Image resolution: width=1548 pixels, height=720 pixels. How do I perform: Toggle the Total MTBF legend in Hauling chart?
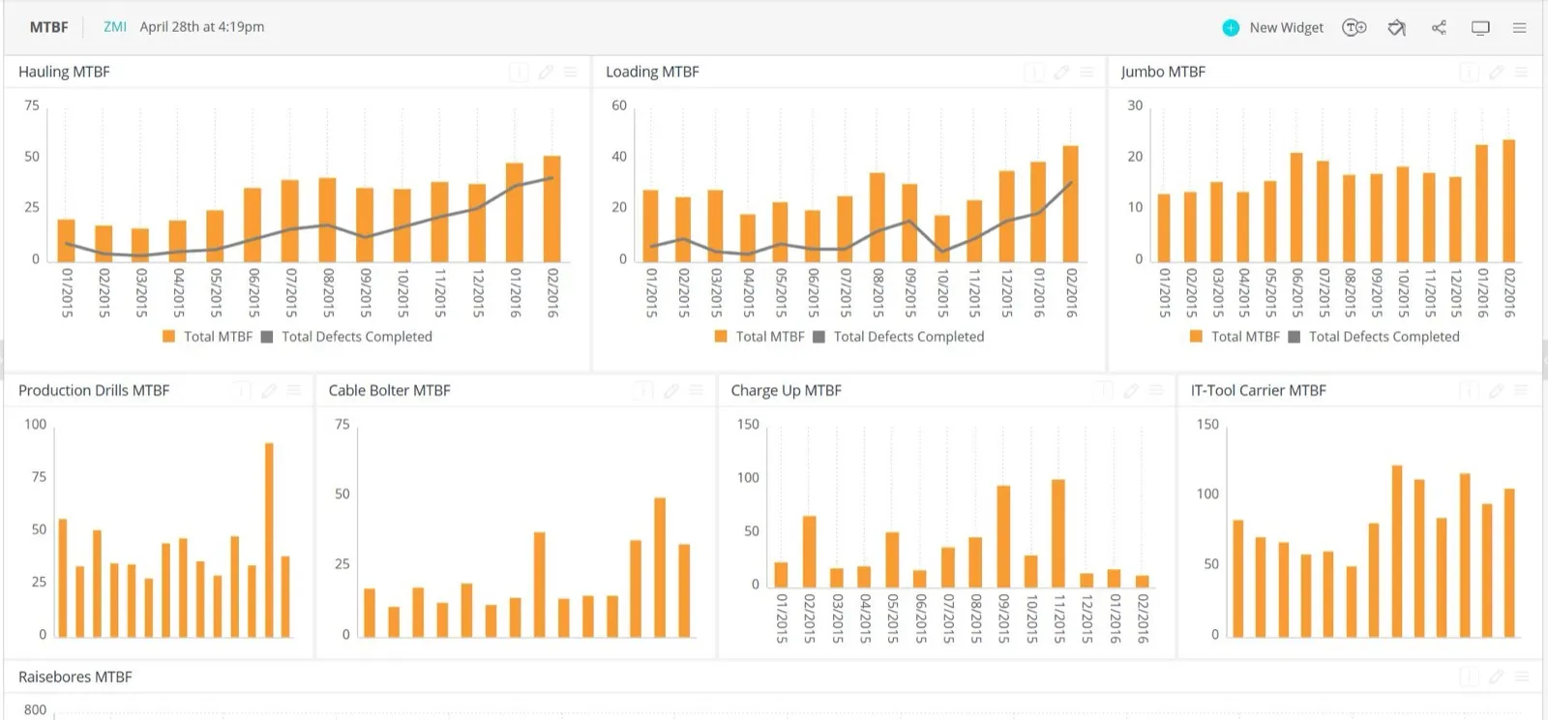point(208,337)
